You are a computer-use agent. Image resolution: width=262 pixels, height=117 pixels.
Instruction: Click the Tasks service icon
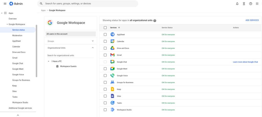pyautogui.click(x=113, y=103)
